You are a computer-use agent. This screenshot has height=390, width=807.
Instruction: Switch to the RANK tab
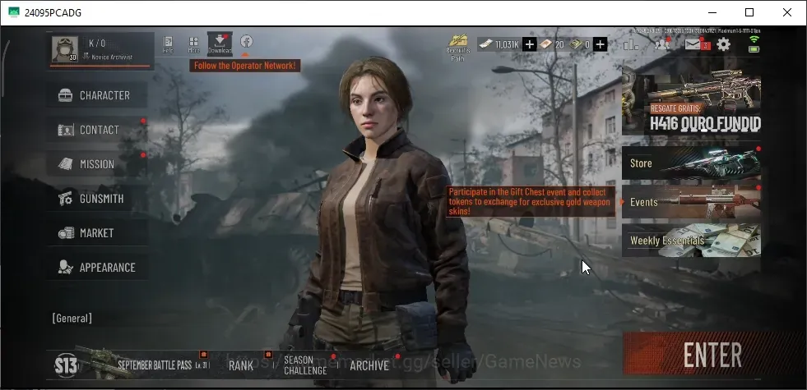[241, 365]
